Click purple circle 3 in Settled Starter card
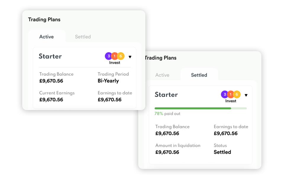The image size is (296, 182). click(x=225, y=94)
